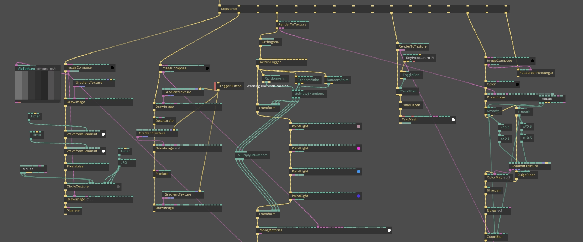This screenshot has width=583, height=242.
Task: Select the ToggleBool node
Action: [411, 75]
